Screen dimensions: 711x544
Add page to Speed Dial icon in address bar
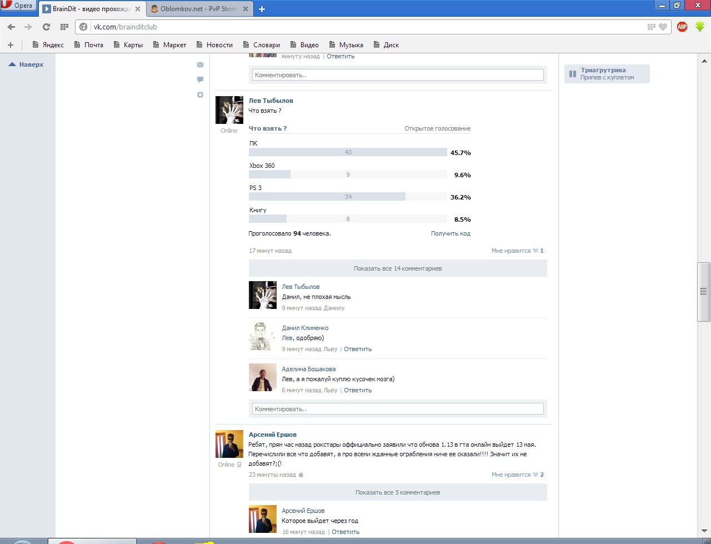pos(652,27)
